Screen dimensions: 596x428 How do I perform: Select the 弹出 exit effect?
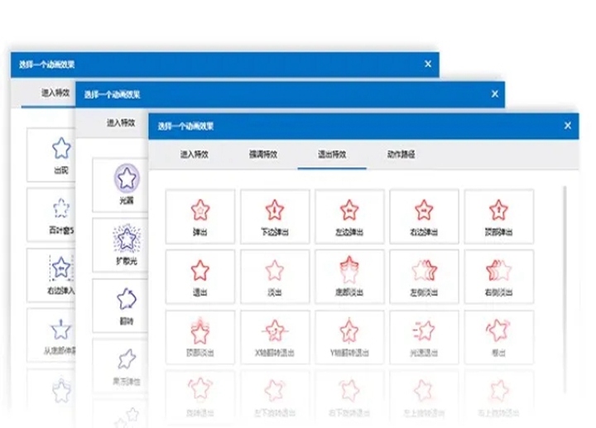pos(200,217)
